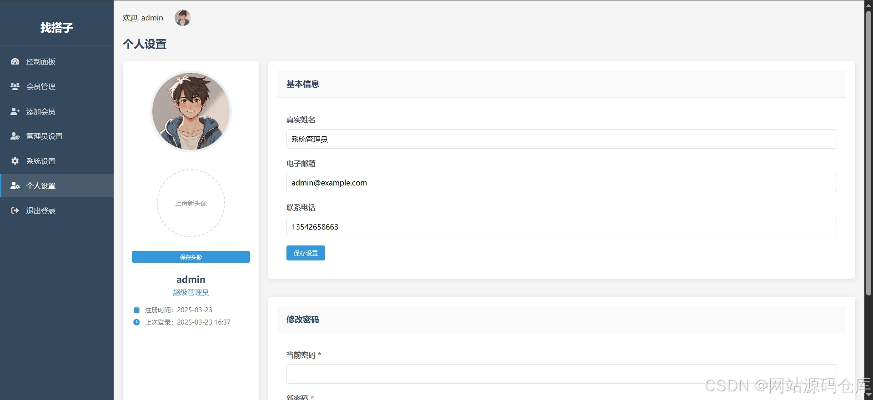Image resolution: width=873 pixels, height=400 pixels.
Task: Click the dashboard icon beside 控制面板
Action: [15, 61]
